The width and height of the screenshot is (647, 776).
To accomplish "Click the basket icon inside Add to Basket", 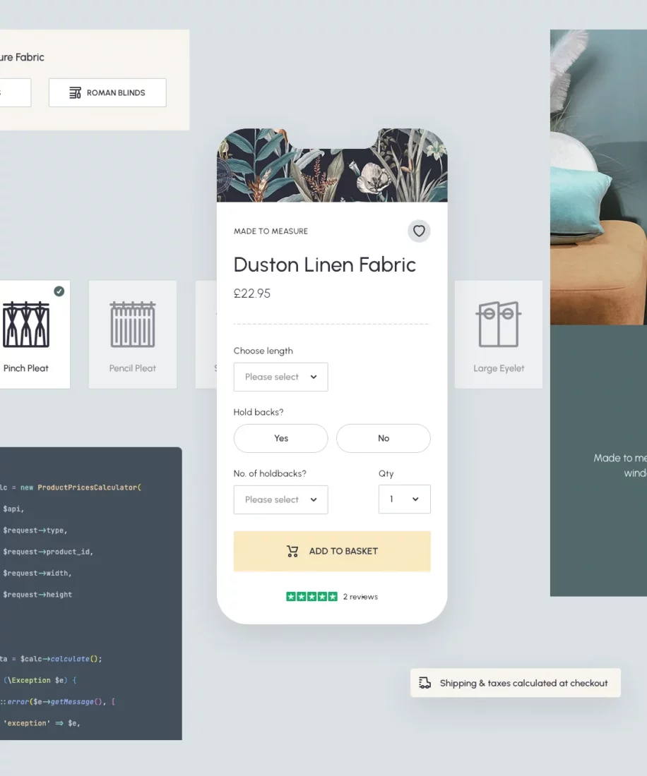I will click(292, 551).
